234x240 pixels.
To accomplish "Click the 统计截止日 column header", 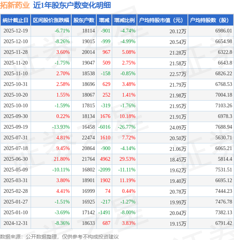I will coord(15,20).
